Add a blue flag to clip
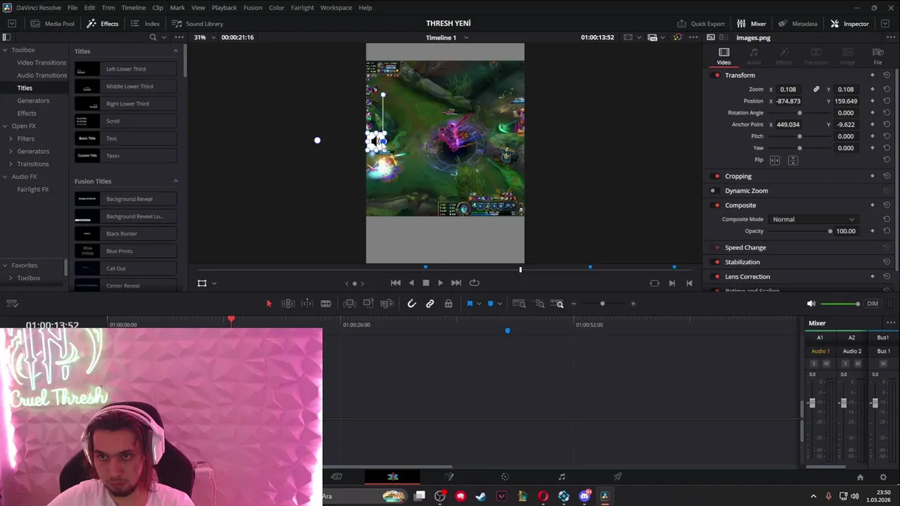Image resolution: width=900 pixels, height=506 pixels. coord(470,304)
